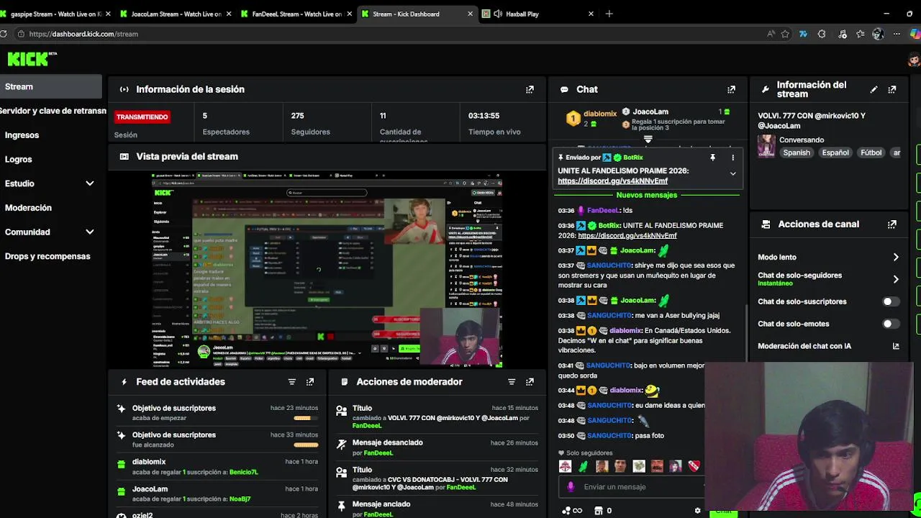Open browser settings and more menu
Screen dimensions: 921x518
click(897, 34)
